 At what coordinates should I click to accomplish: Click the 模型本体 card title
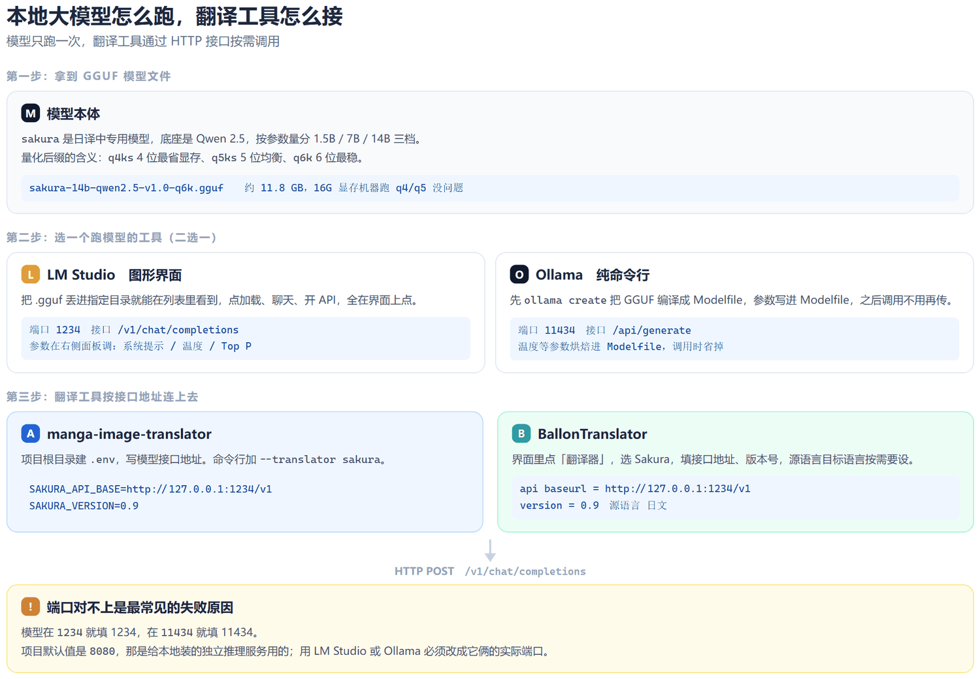[x=73, y=114]
